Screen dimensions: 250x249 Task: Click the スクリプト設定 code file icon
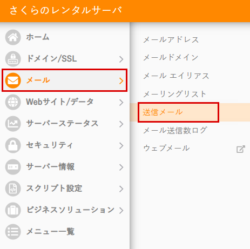click(13, 189)
